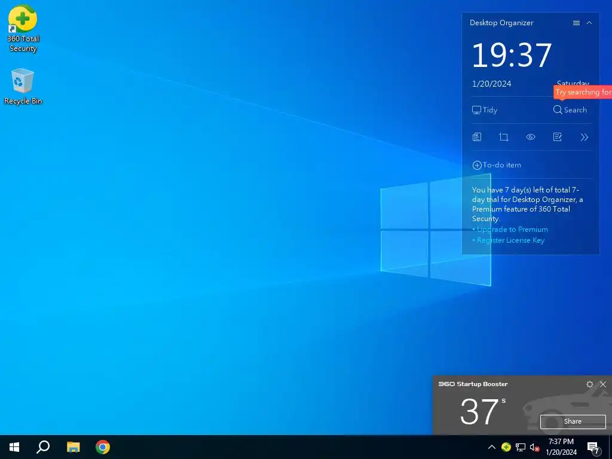Image resolution: width=612 pixels, height=459 pixels.
Task: Open 360 Startup Booster settings gear
Action: tap(590, 384)
